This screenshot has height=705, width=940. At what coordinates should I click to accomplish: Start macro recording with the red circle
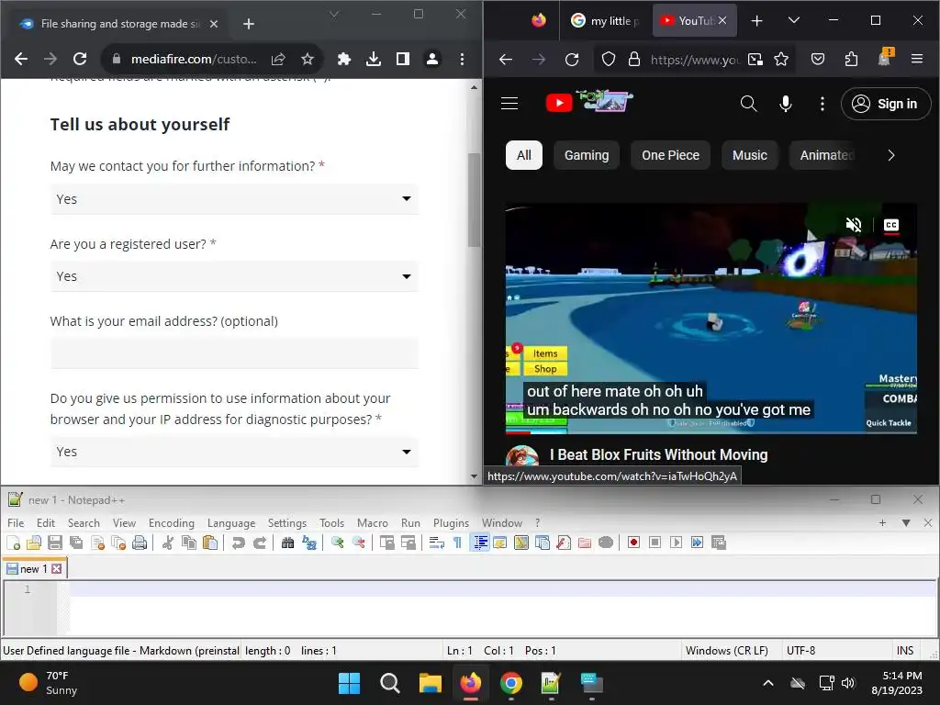coord(633,543)
